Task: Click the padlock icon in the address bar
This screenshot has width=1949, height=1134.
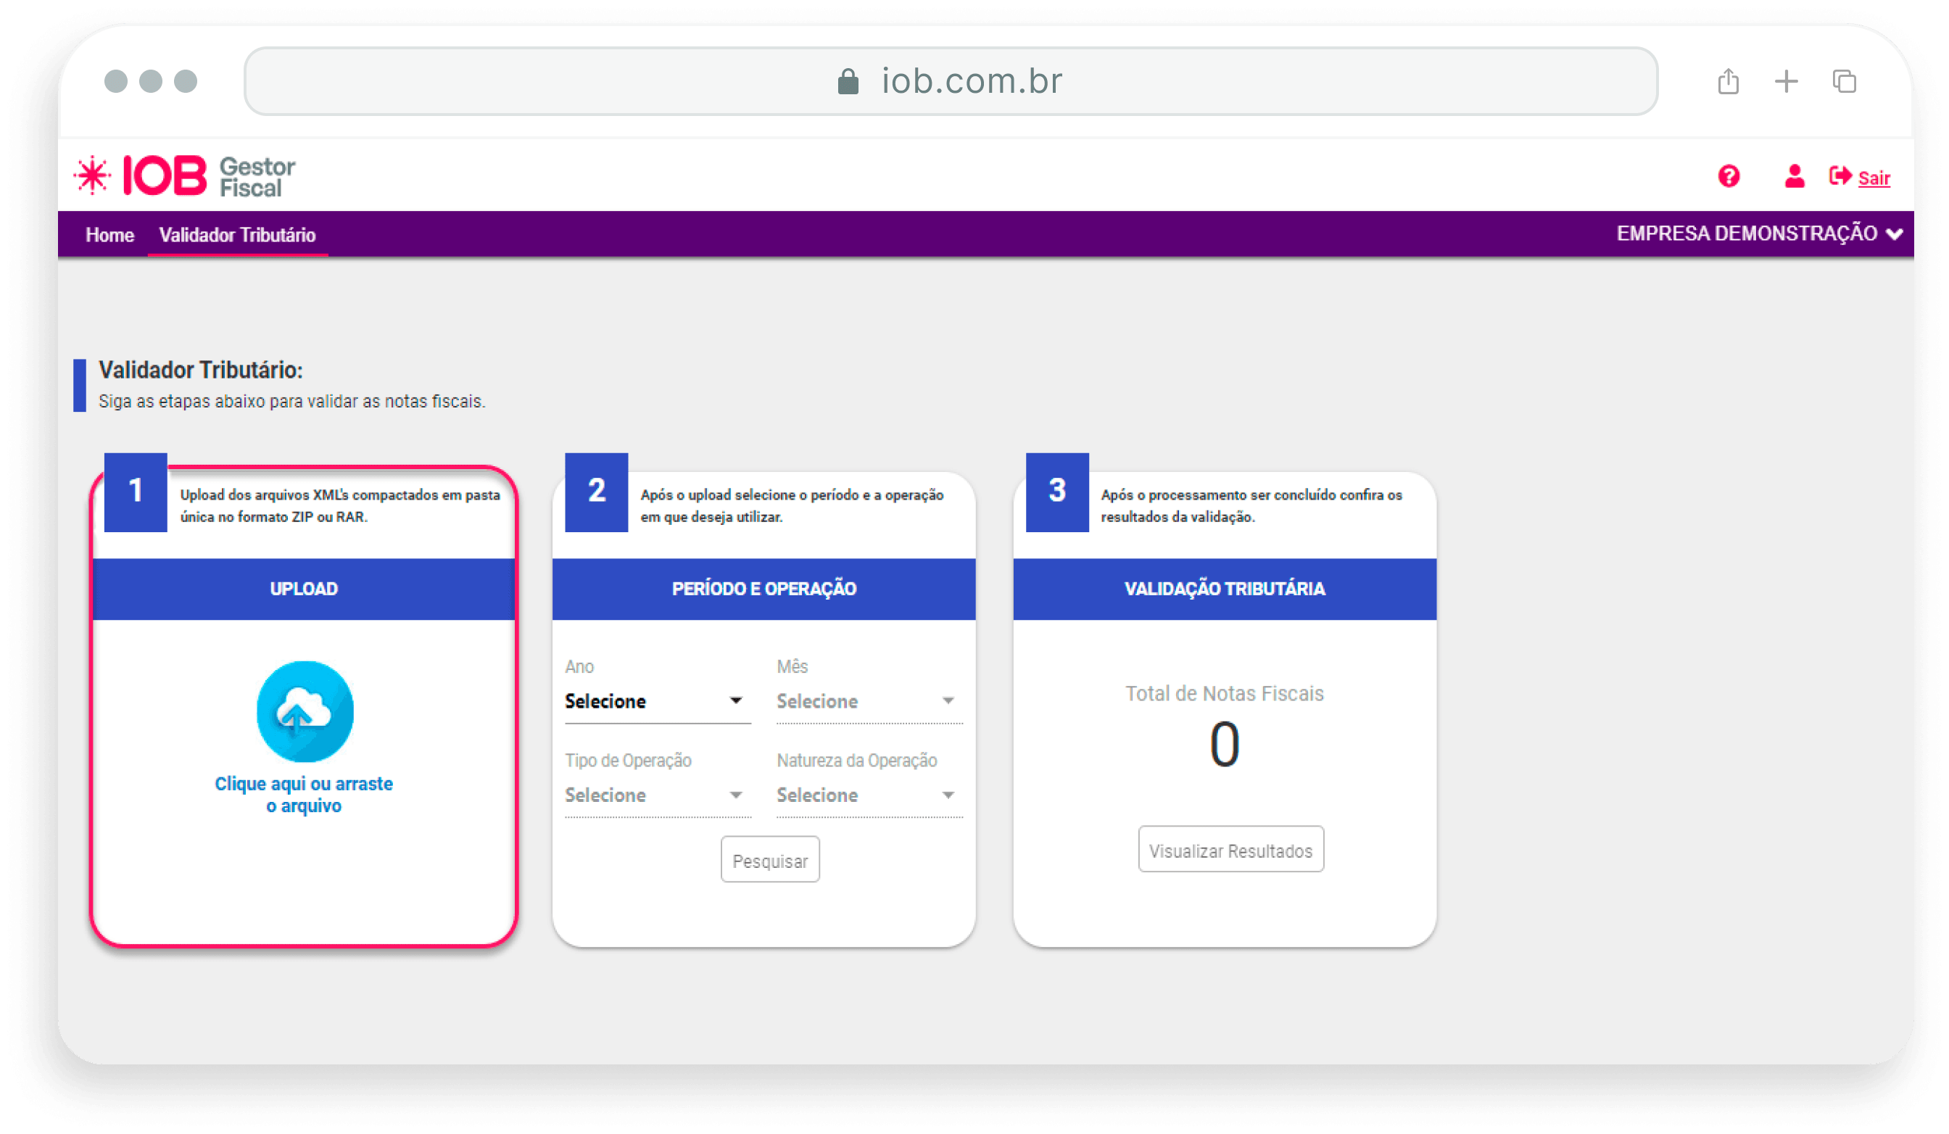Action: click(848, 81)
